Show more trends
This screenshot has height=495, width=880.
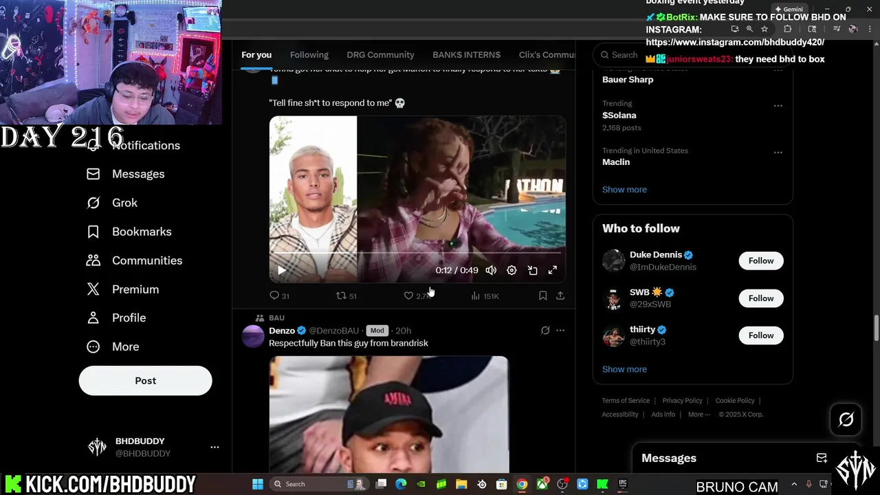tap(624, 190)
